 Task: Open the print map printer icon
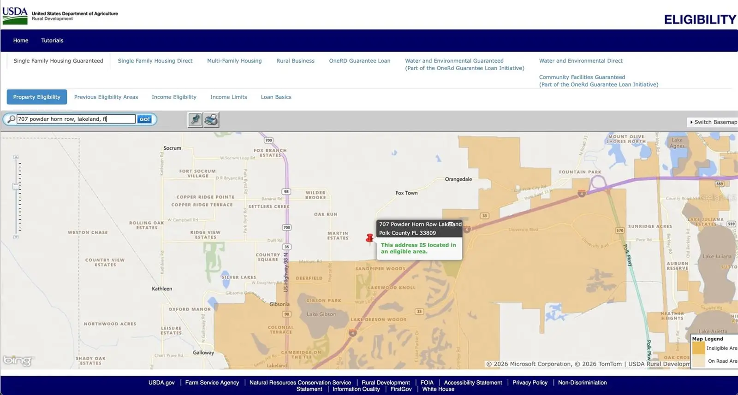(x=211, y=120)
